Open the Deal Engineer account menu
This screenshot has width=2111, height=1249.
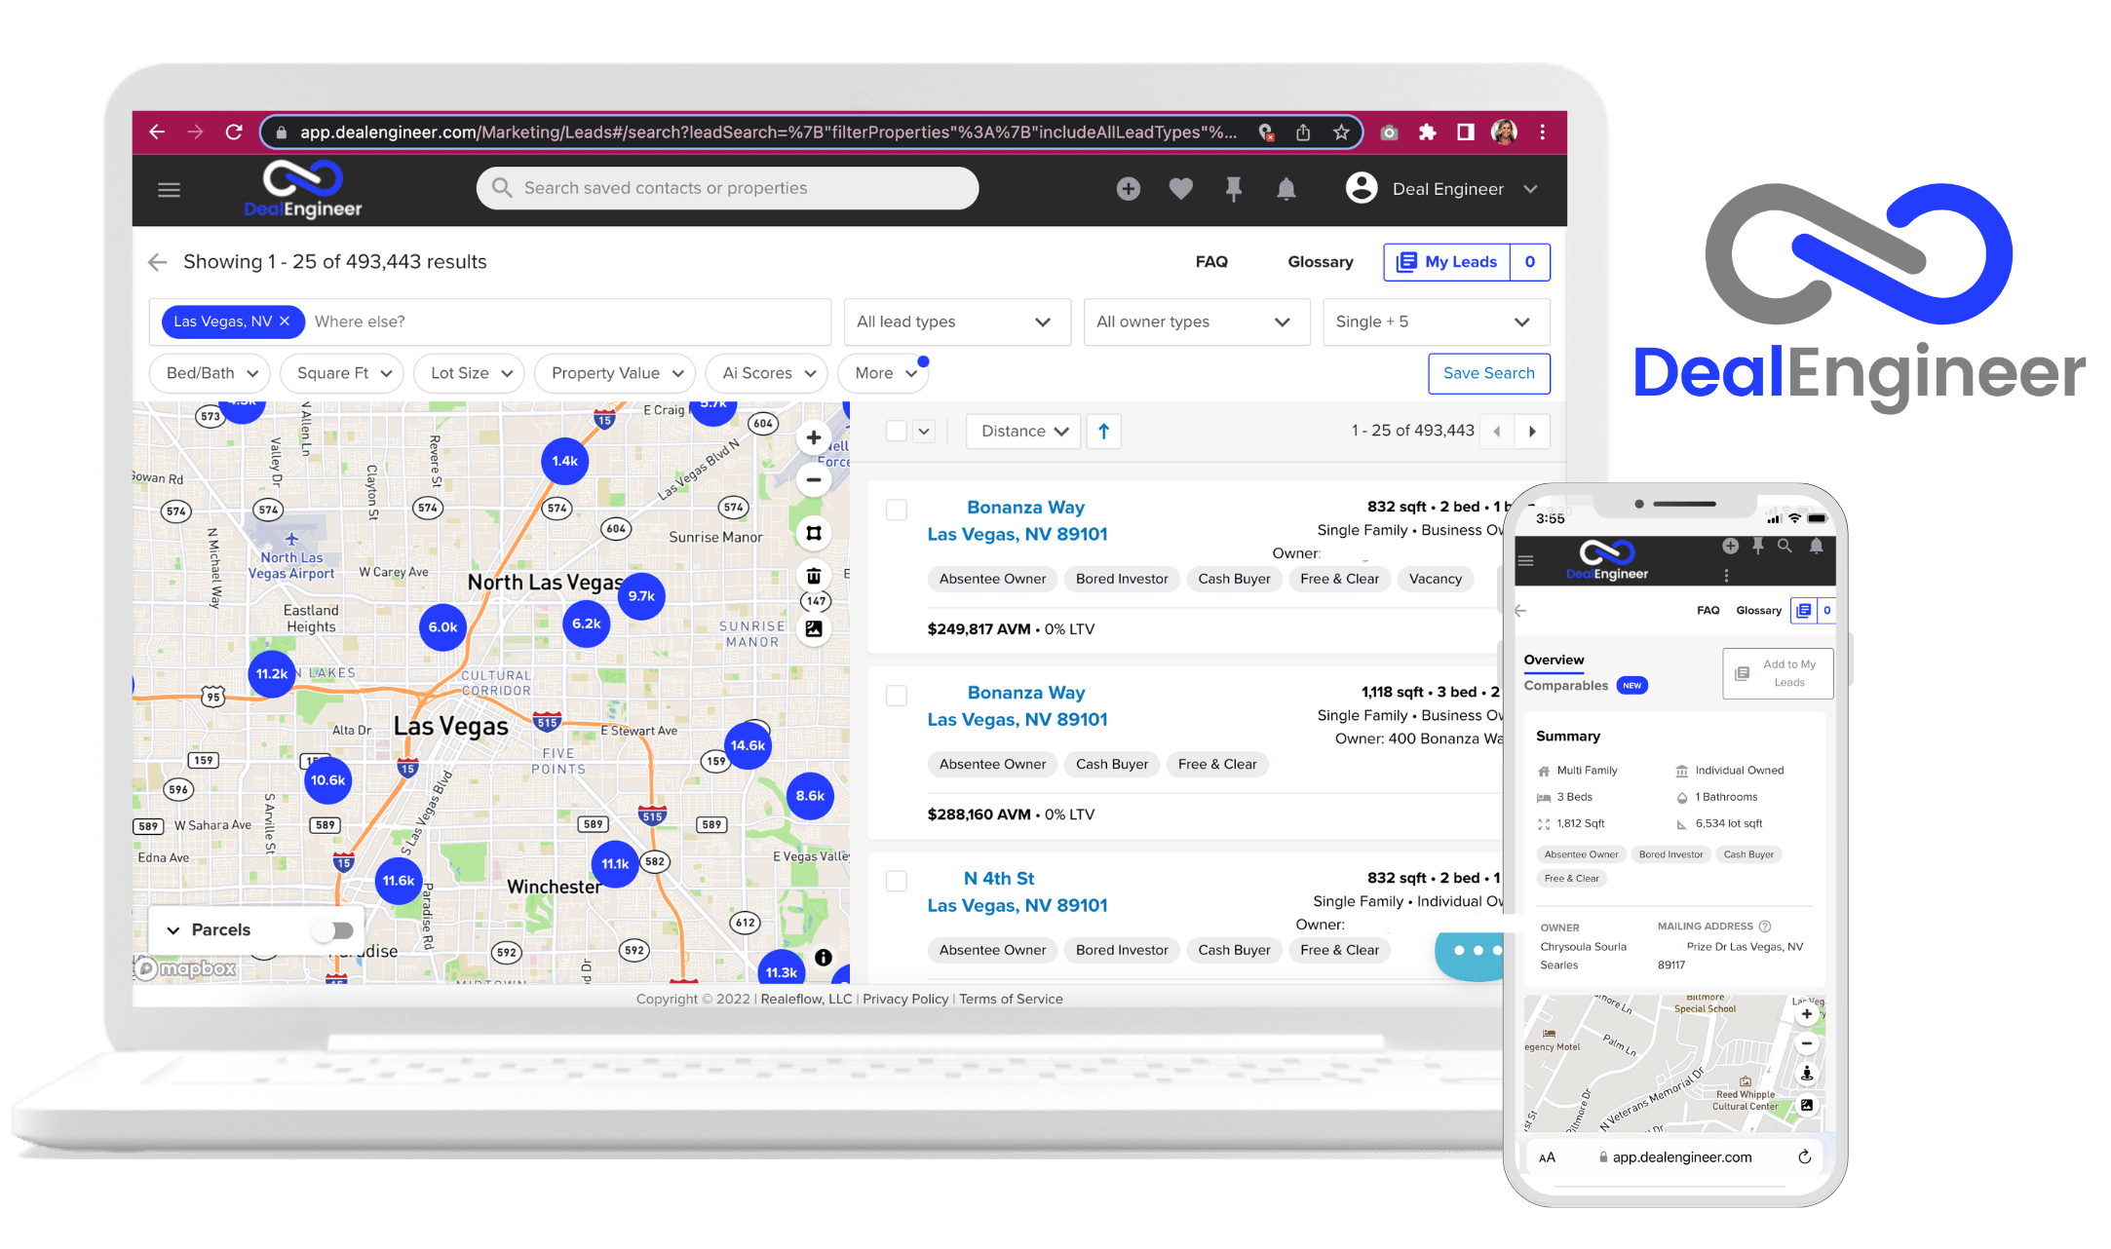point(1441,189)
